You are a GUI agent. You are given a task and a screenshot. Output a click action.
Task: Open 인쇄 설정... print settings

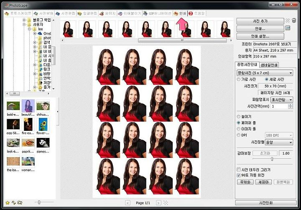260,36
